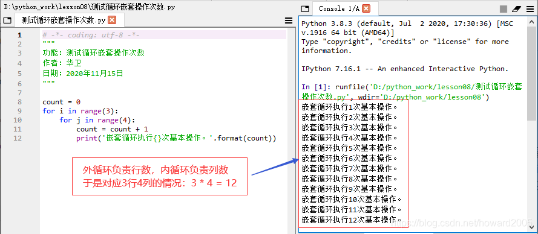
Task: Click console output '嵌套循环执行9次基本操作。'
Action: (x=349, y=189)
